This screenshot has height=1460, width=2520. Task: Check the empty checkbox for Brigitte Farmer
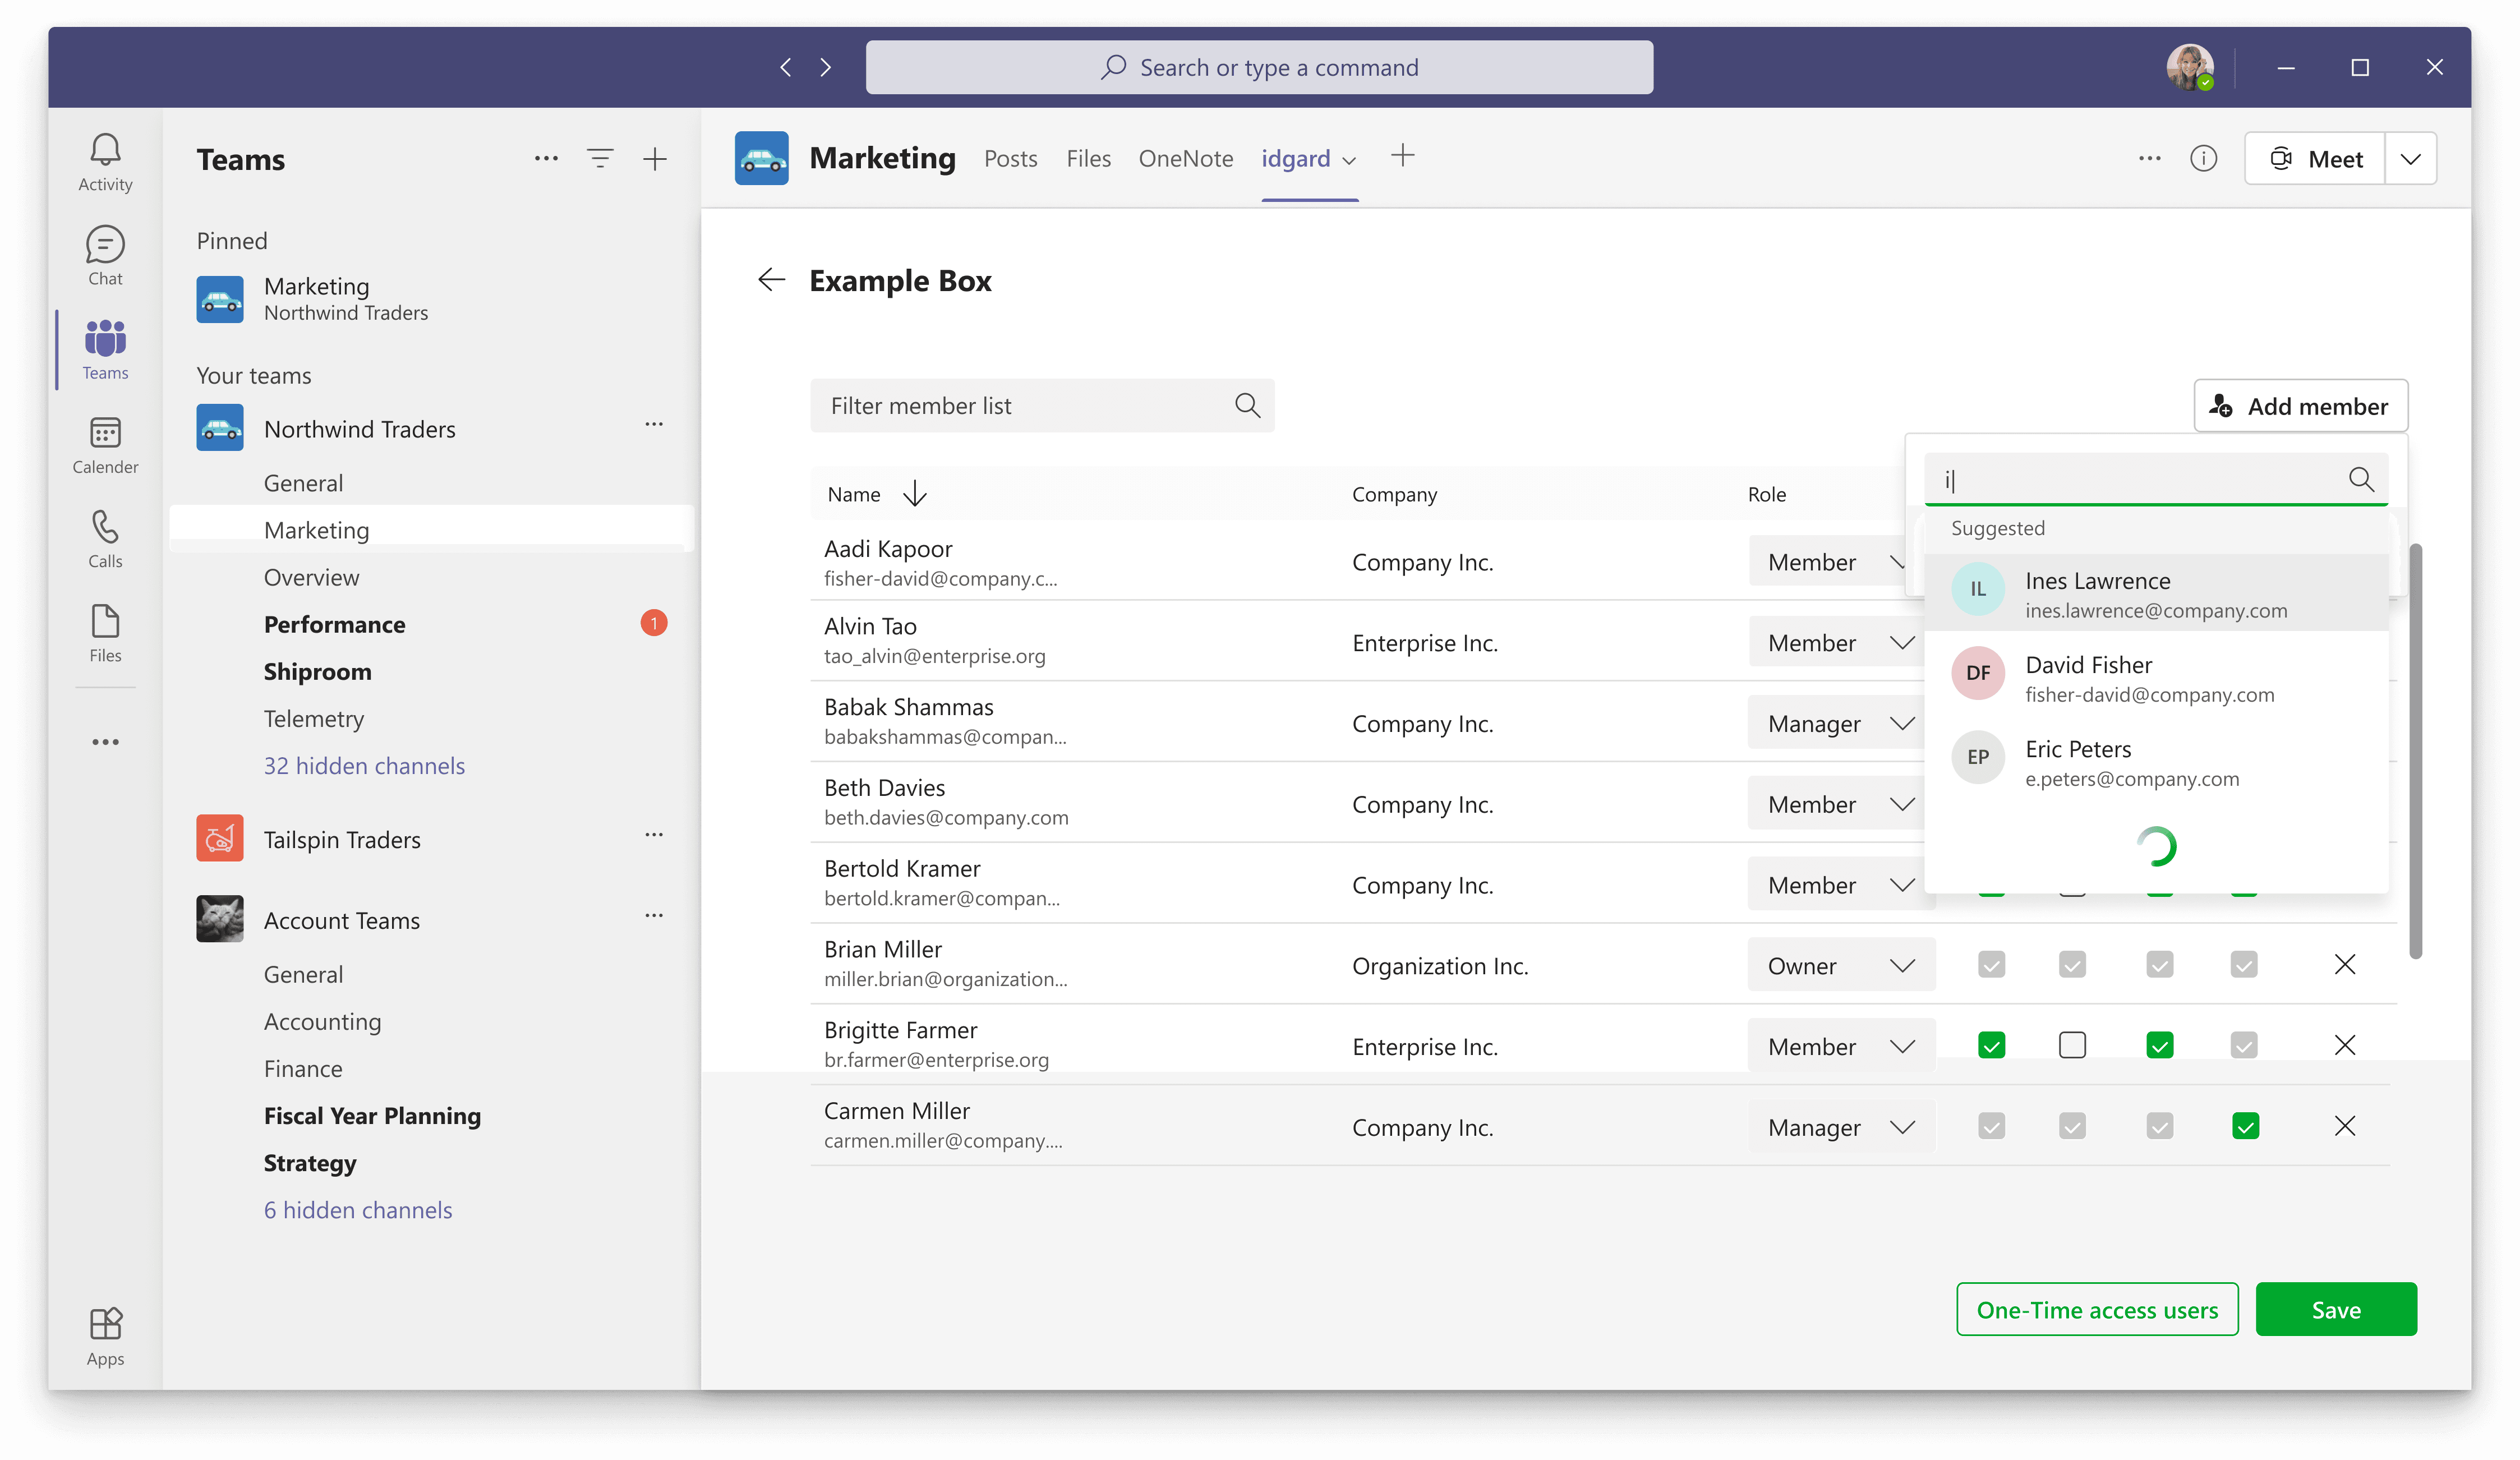tap(2072, 1046)
